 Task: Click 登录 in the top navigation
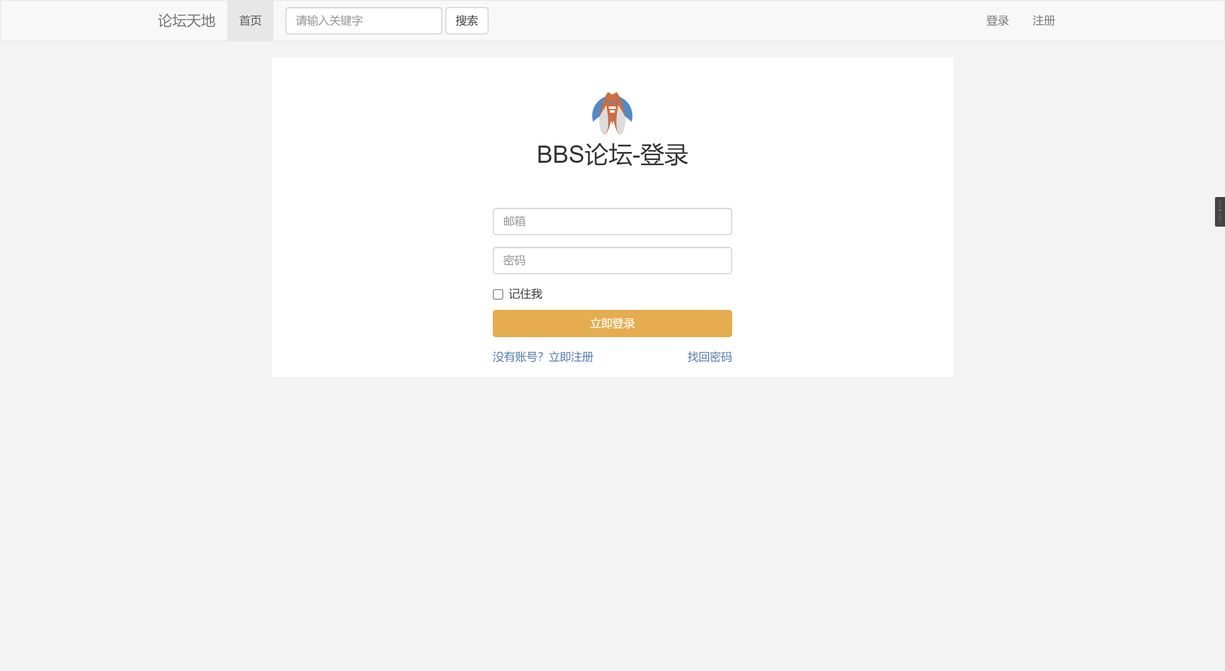click(x=997, y=20)
